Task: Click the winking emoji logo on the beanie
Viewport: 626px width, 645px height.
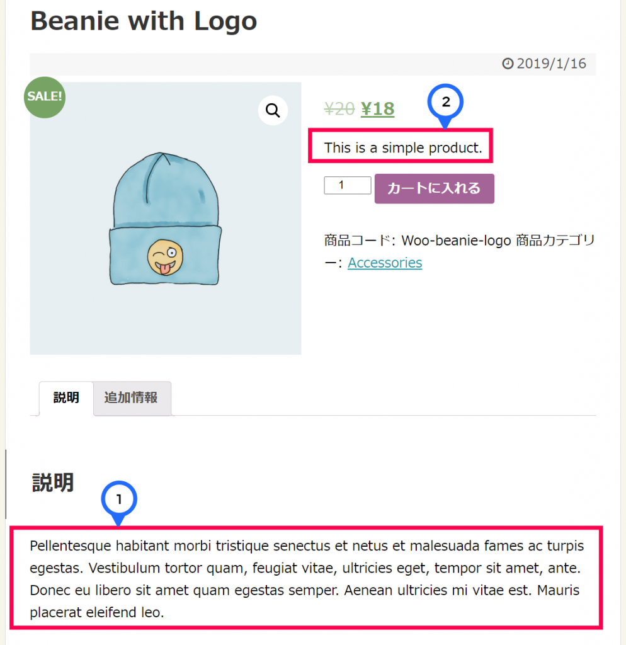Action: [x=166, y=258]
